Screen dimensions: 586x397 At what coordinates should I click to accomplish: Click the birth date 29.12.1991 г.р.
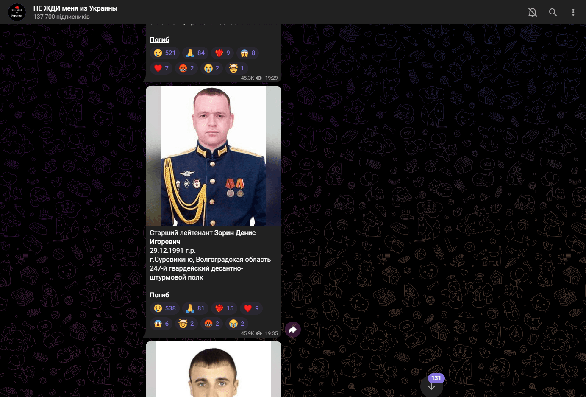[172, 250]
